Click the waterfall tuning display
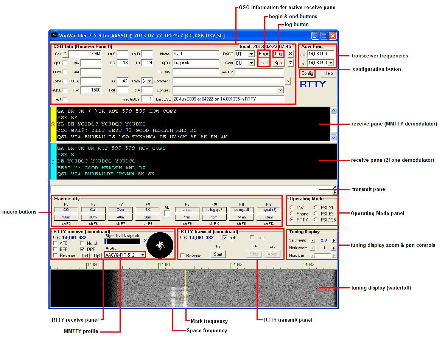The image size is (448, 339). (x=193, y=288)
